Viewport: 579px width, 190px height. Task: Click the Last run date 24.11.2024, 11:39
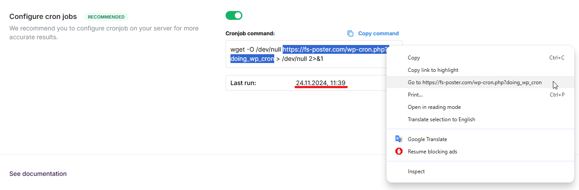321,83
